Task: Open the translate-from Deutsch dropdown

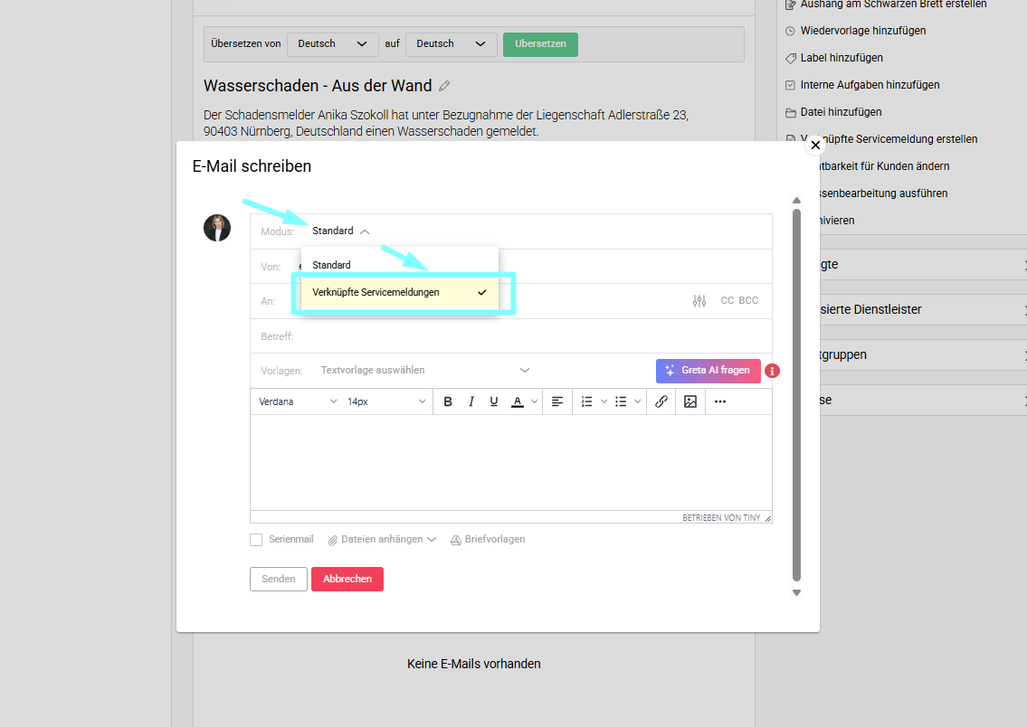Action: [333, 43]
